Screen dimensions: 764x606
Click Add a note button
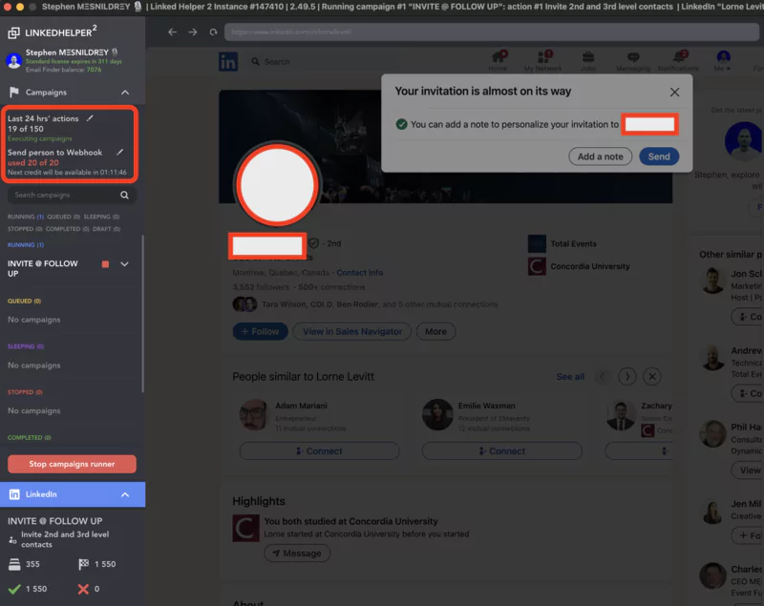(601, 157)
